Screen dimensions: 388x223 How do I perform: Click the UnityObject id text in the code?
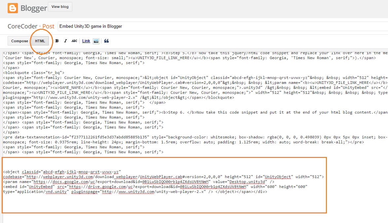(x=277, y=176)
